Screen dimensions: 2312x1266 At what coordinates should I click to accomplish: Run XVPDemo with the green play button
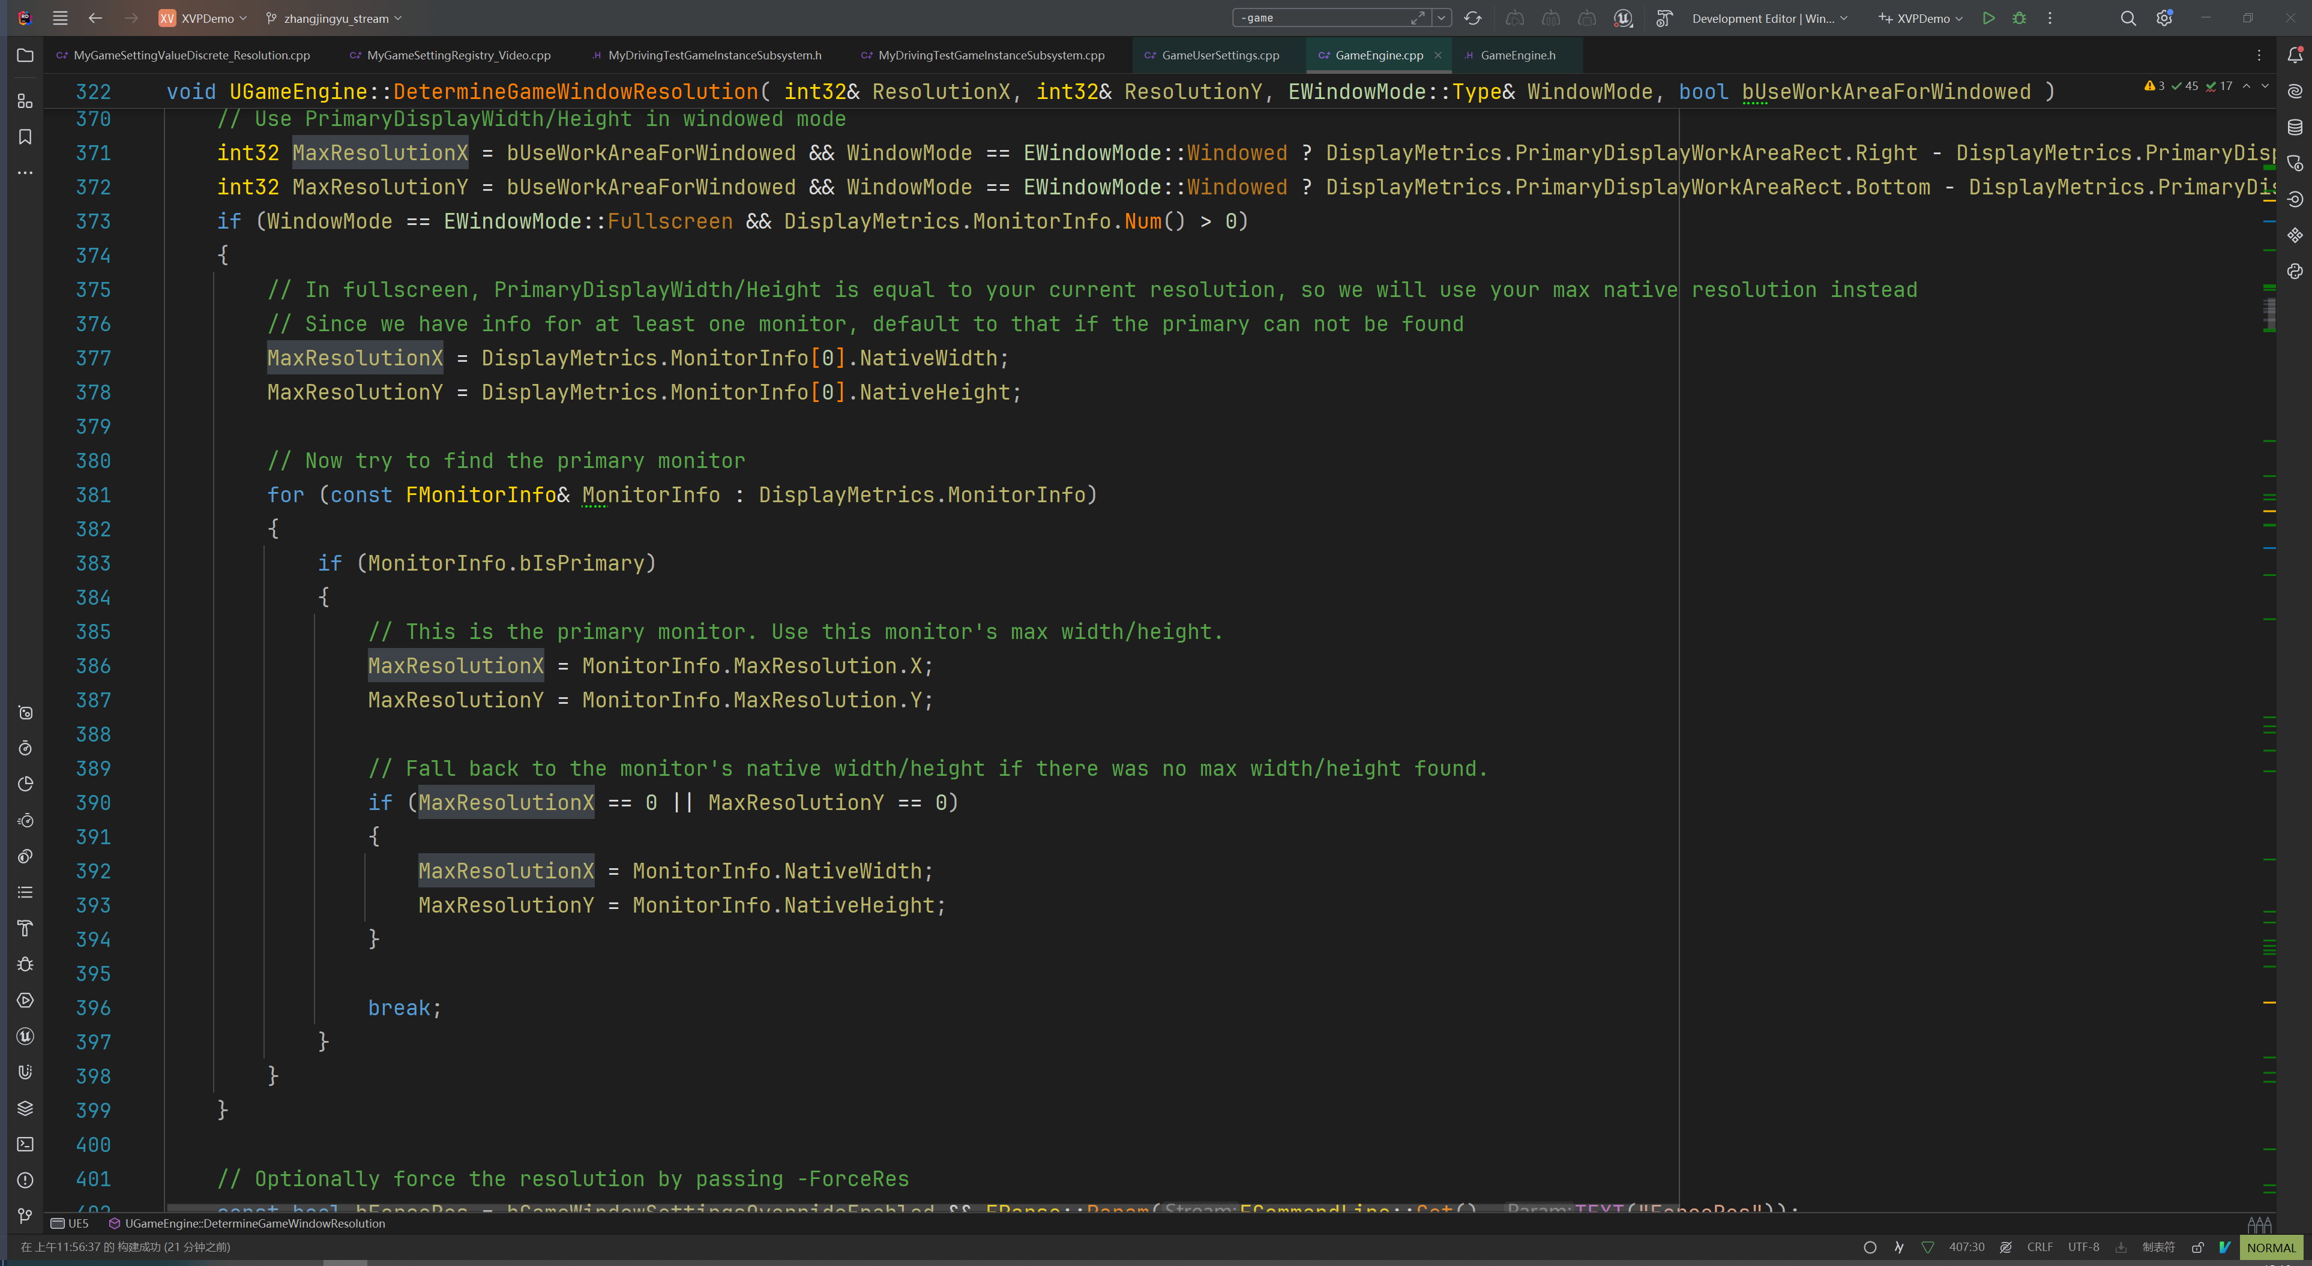pos(1989,18)
